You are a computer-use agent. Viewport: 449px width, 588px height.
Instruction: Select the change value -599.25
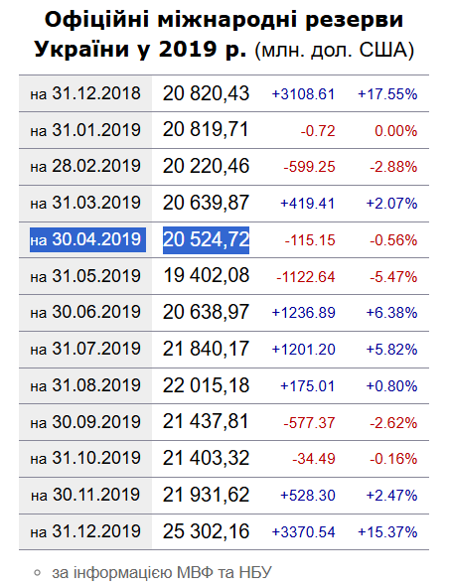click(x=309, y=167)
